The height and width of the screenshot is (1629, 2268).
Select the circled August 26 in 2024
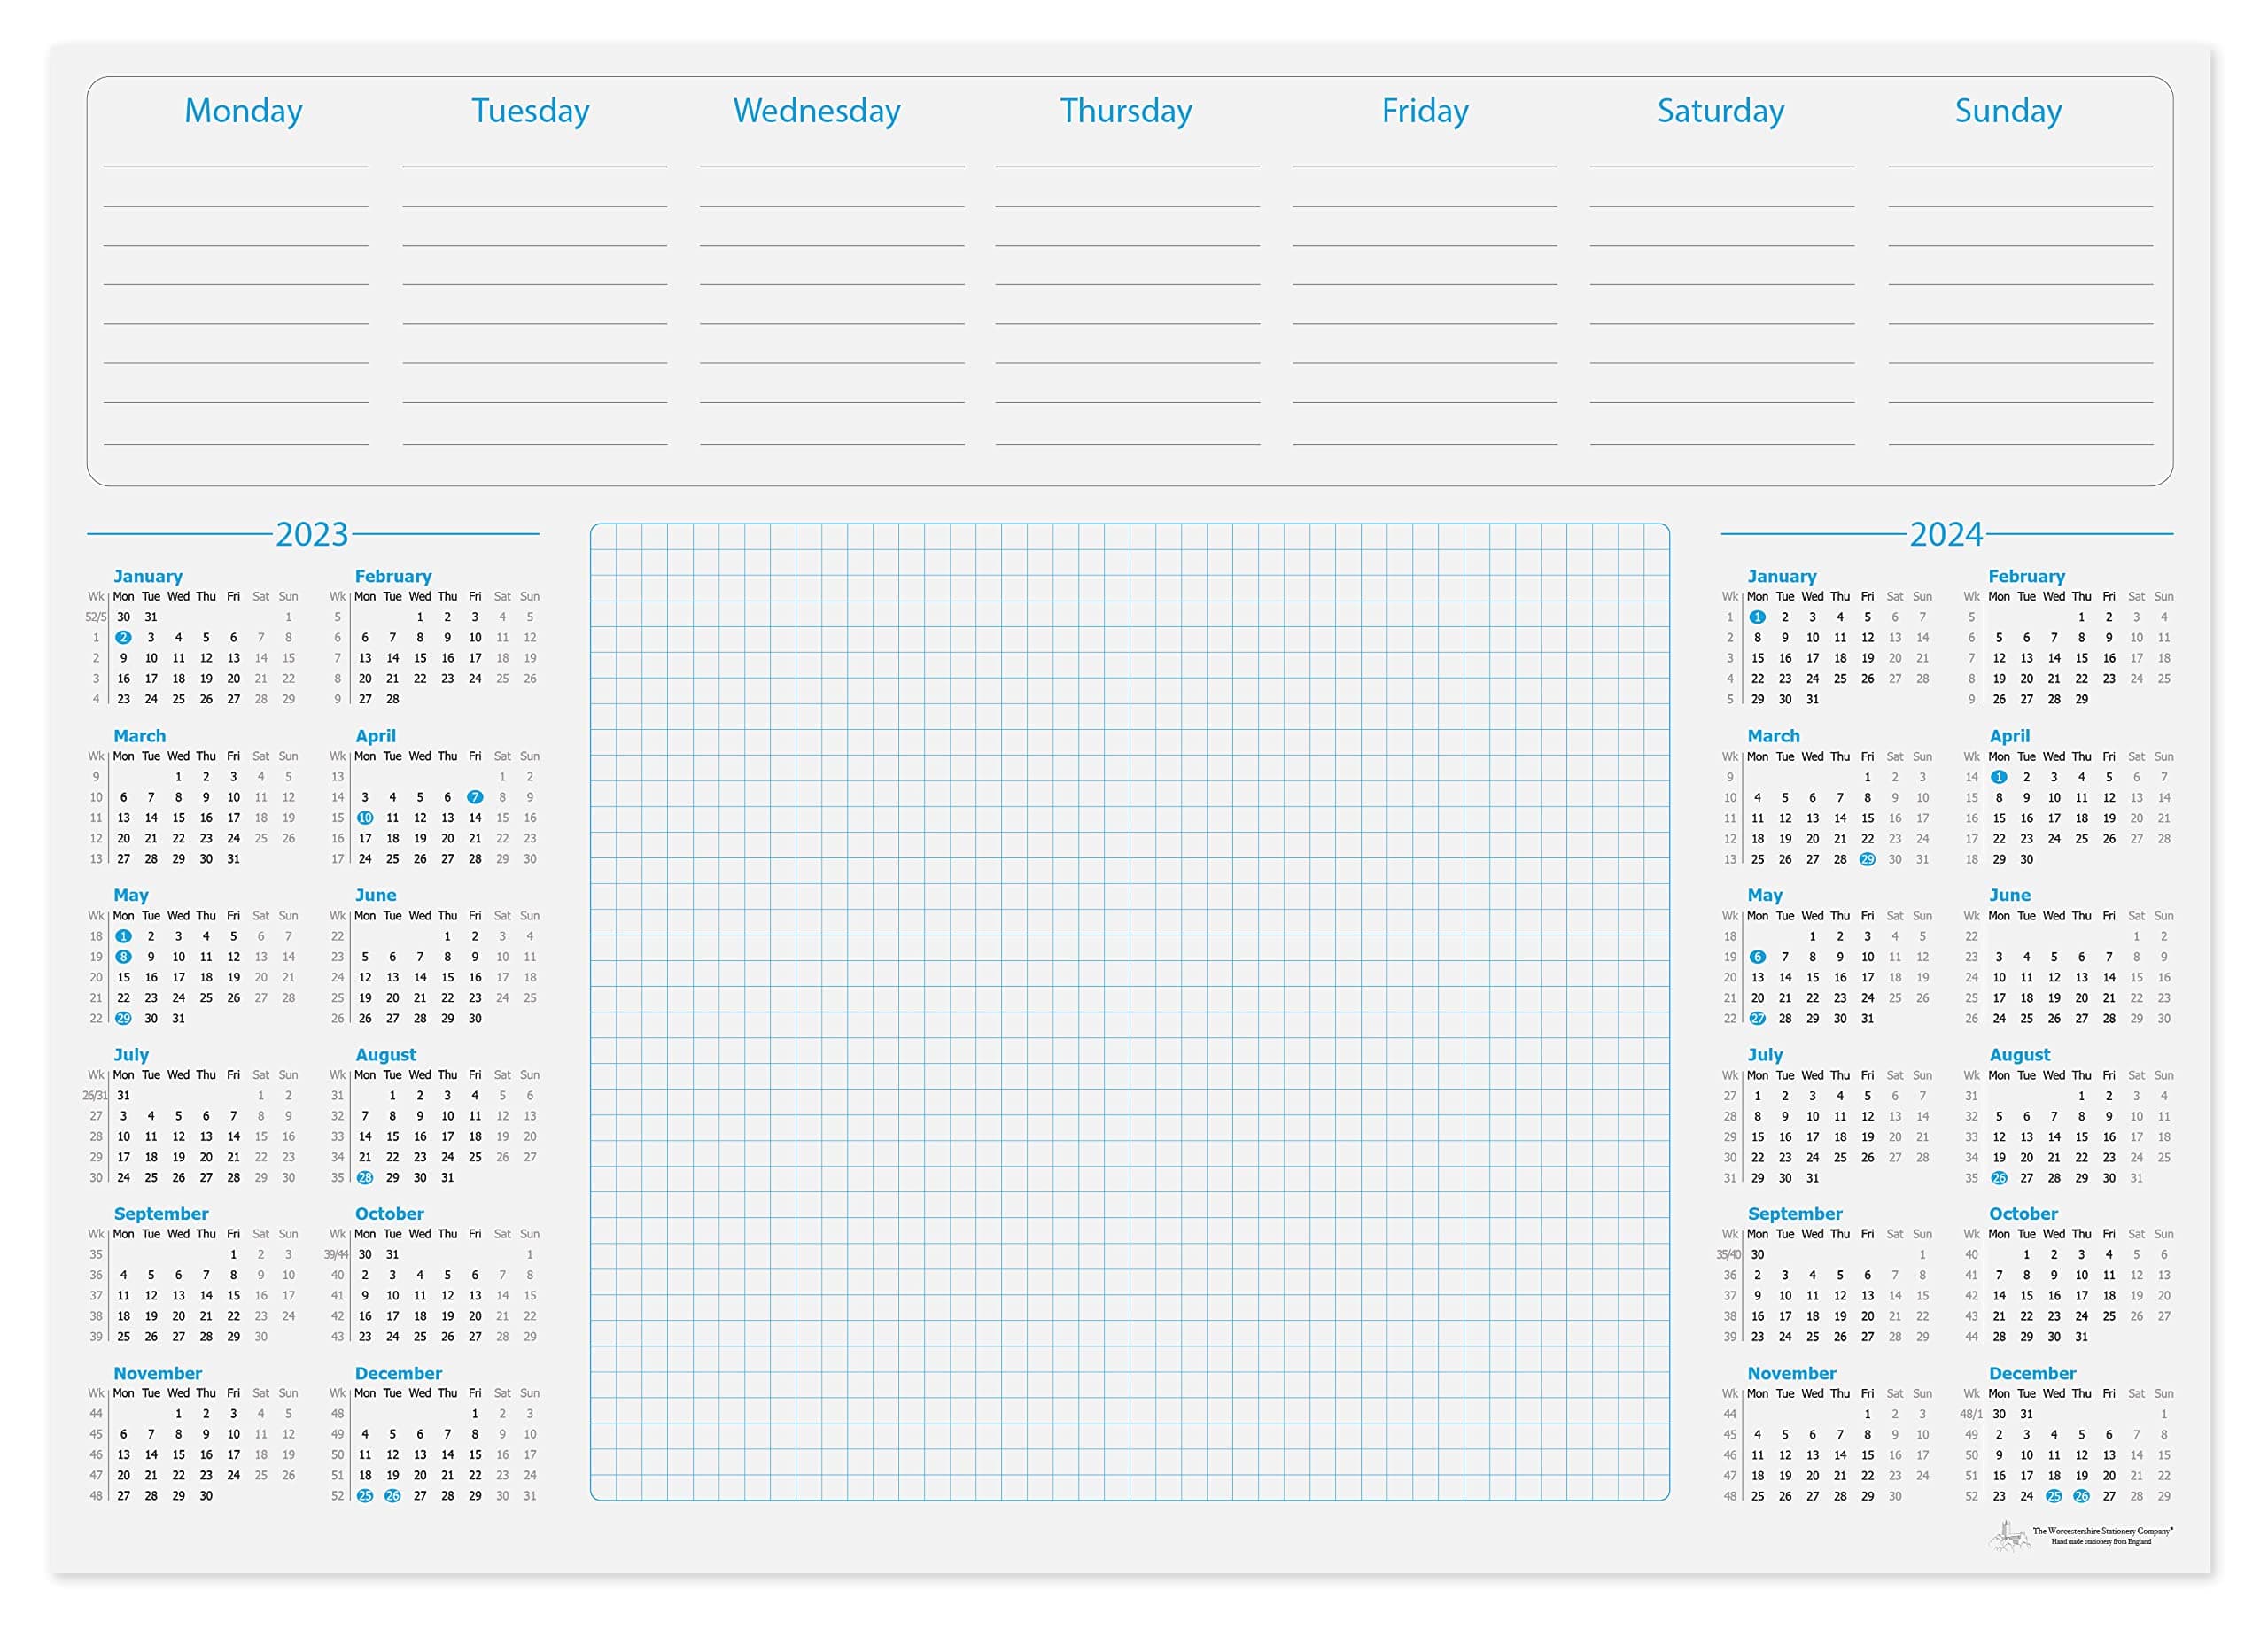pos(1999,1177)
